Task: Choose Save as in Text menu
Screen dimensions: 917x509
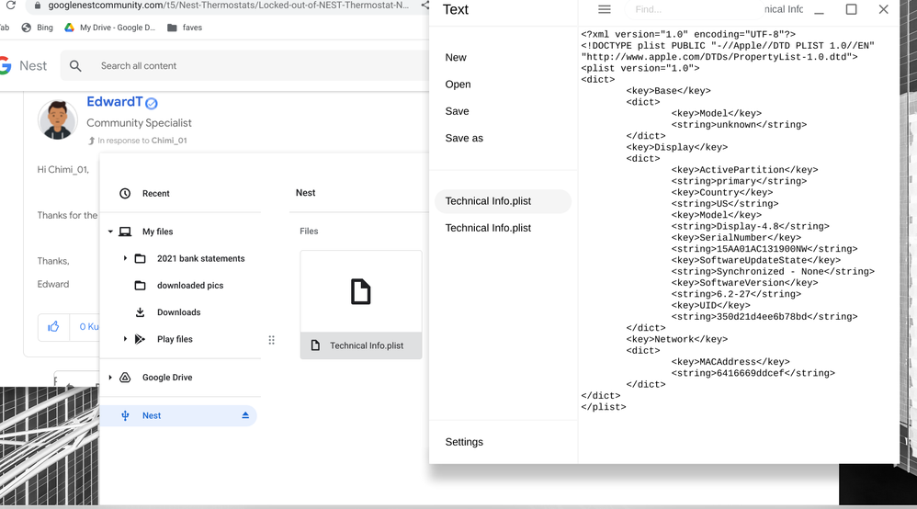Action: tap(464, 138)
